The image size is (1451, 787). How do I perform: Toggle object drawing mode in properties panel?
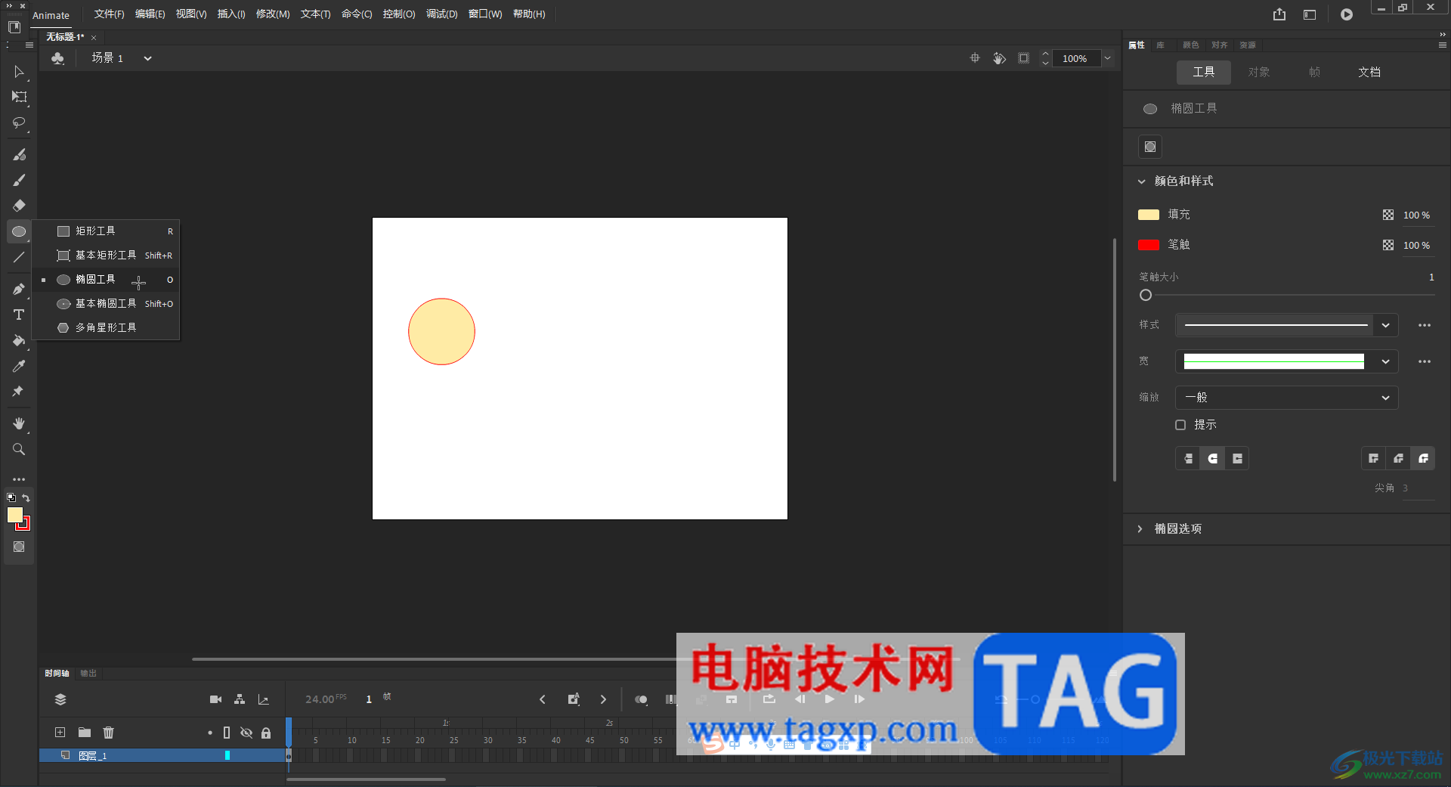[x=1150, y=147]
